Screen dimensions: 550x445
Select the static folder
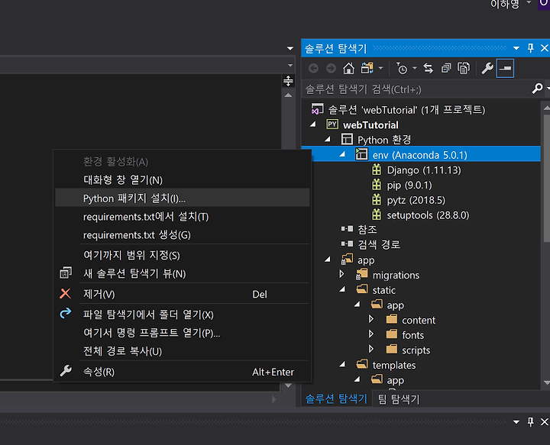coord(383,291)
